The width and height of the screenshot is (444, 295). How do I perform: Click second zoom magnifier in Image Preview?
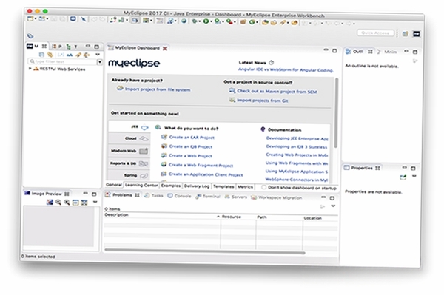pos(67,203)
